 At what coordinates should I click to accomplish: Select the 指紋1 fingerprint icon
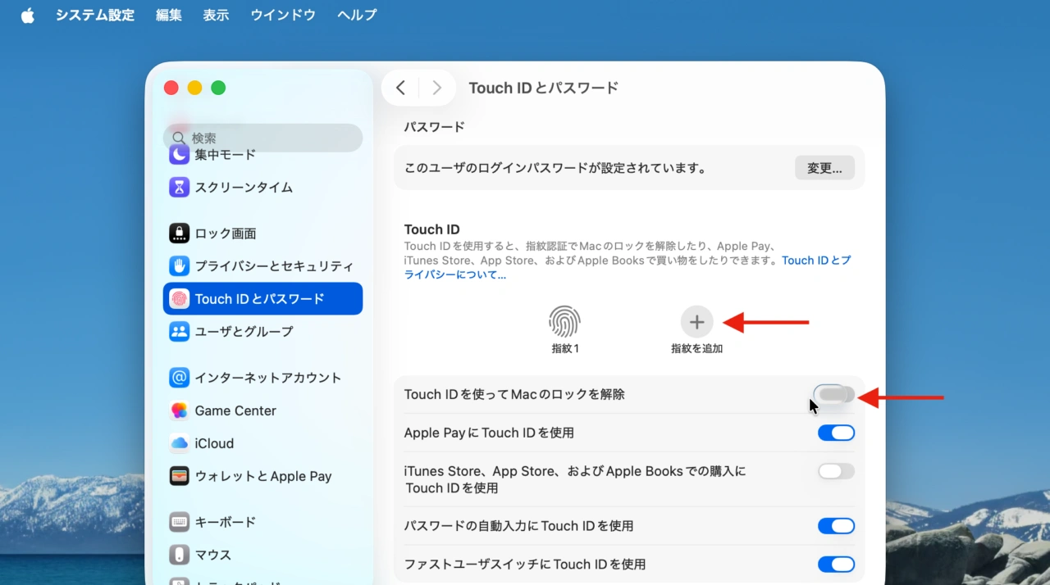(x=565, y=323)
